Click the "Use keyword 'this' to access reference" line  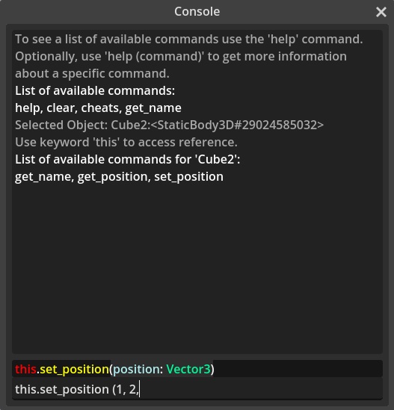(x=126, y=142)
